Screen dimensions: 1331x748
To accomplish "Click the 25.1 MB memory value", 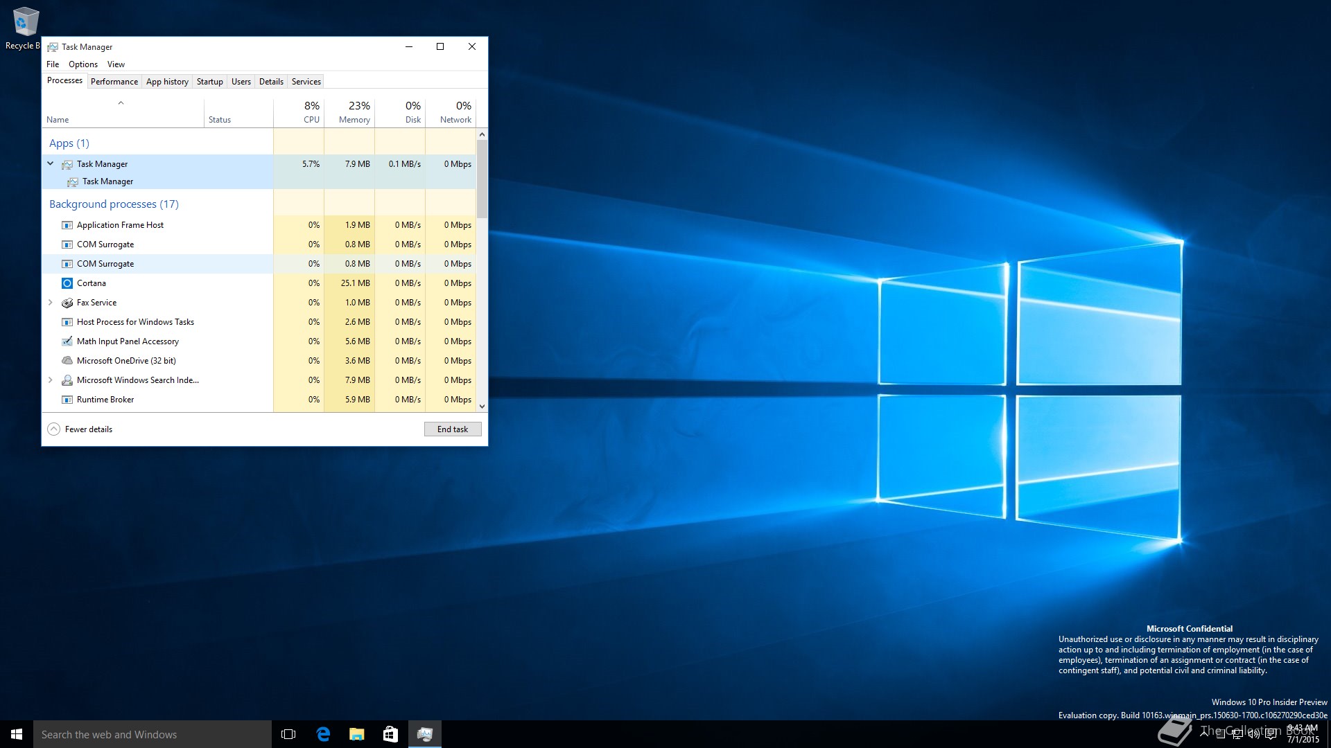I will coord(356,283).
